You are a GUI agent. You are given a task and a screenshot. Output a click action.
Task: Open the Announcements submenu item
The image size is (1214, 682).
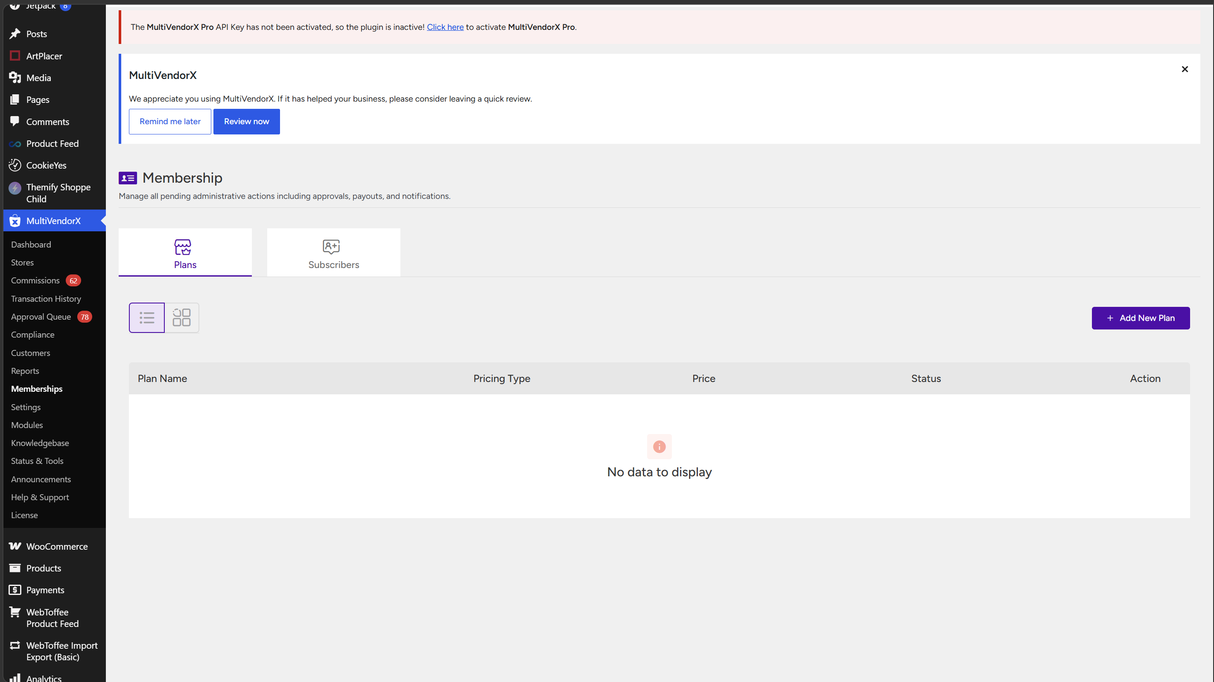click(x=41, y=479)
